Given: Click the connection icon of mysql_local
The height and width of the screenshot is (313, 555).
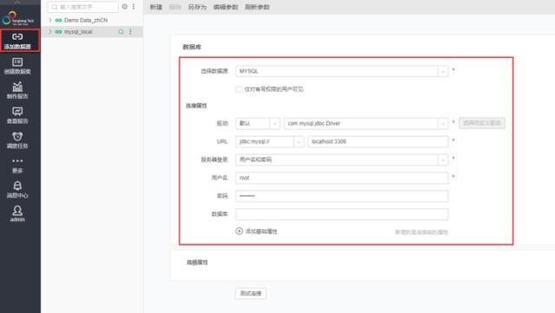Looking at the screenshot, I should (x=58, y=32).
